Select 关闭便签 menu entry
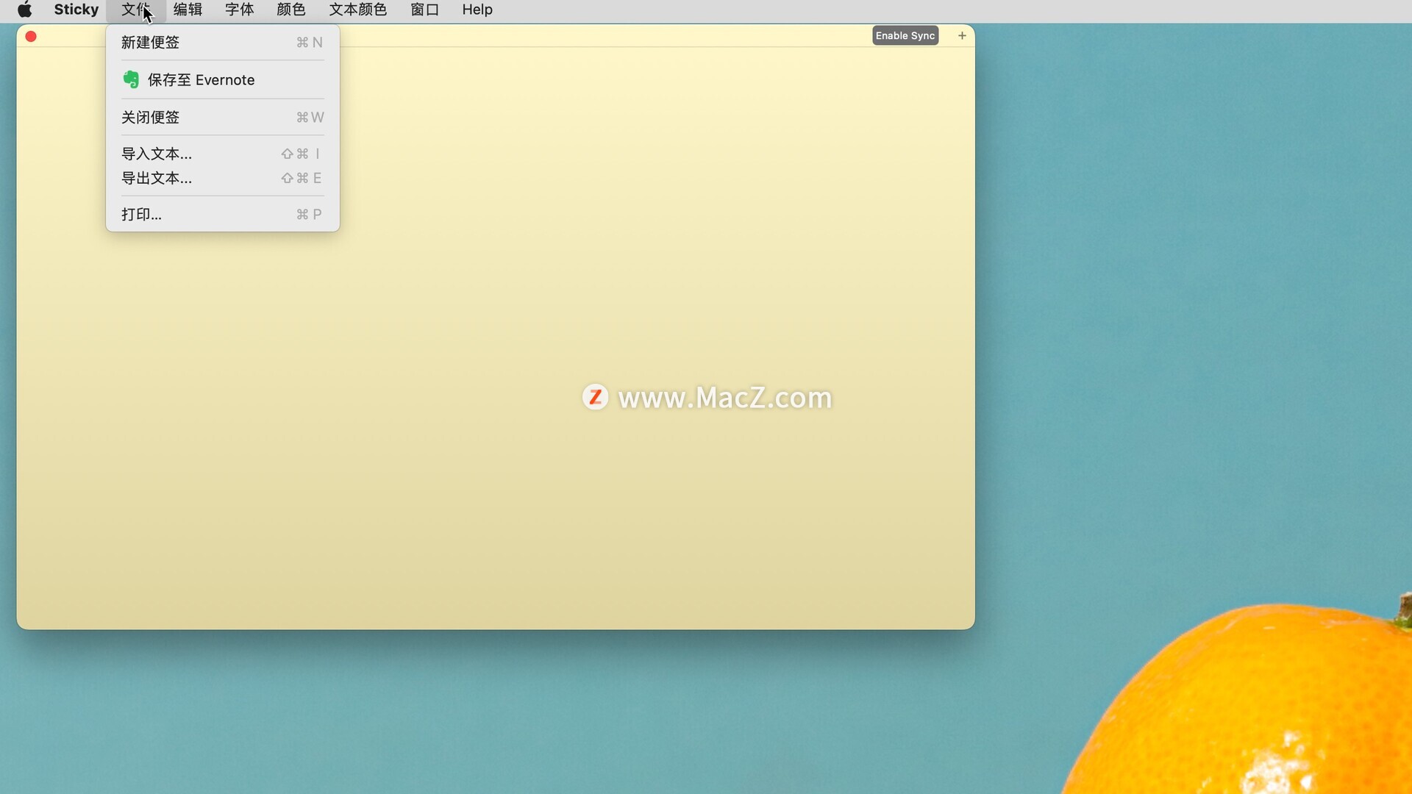This screenshot has height=794, width=1412. click(x=223, y=118)
